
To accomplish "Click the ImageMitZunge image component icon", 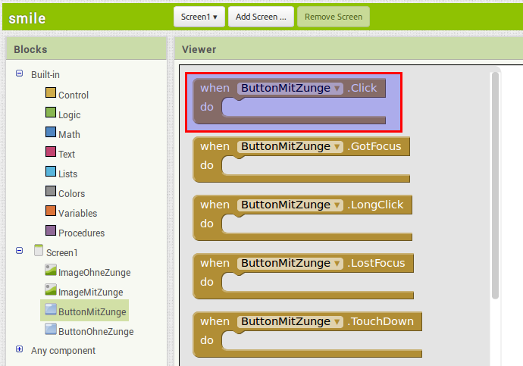I will click(51, 290).
